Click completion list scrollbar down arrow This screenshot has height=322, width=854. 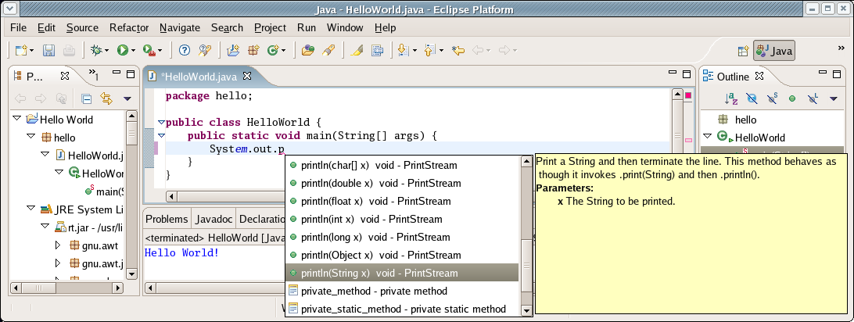pos(526,310)
